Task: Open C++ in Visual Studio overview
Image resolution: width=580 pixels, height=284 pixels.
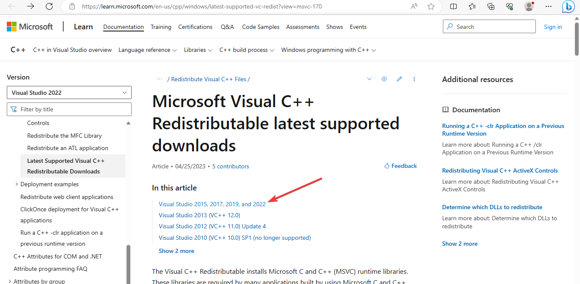Action: click(73, 50)
